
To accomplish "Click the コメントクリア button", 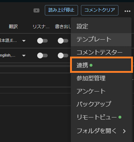I will pyautogui.click(x=100, y=10).
